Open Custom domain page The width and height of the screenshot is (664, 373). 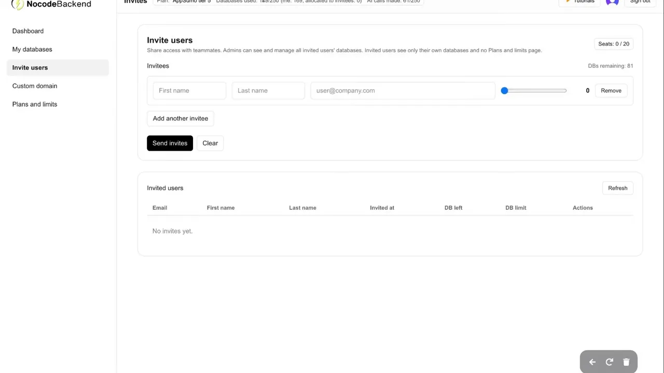point(35,86)
